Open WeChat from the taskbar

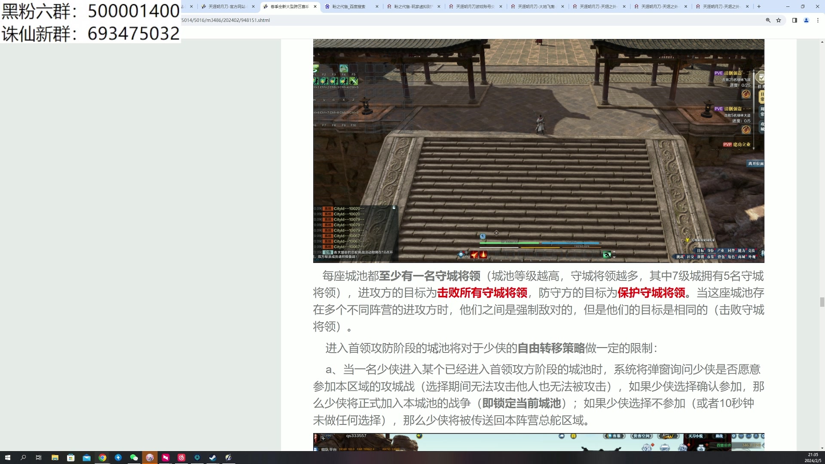(x=134, y=458)
